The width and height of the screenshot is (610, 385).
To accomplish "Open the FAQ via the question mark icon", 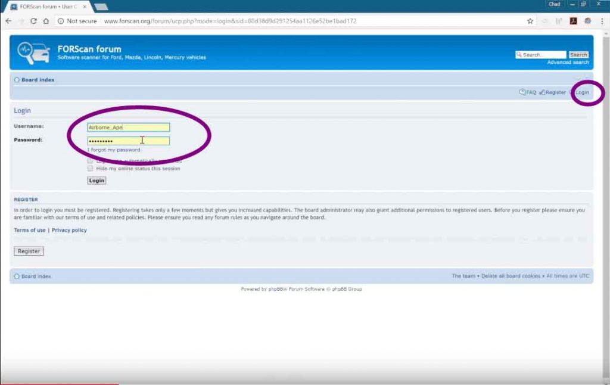I will pyautogui.click(x=522, y=92).
